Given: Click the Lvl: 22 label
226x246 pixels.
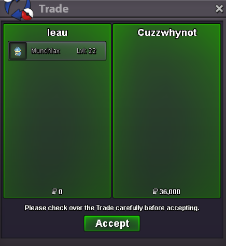Looking at the screenshot, I should coord(87,51).
